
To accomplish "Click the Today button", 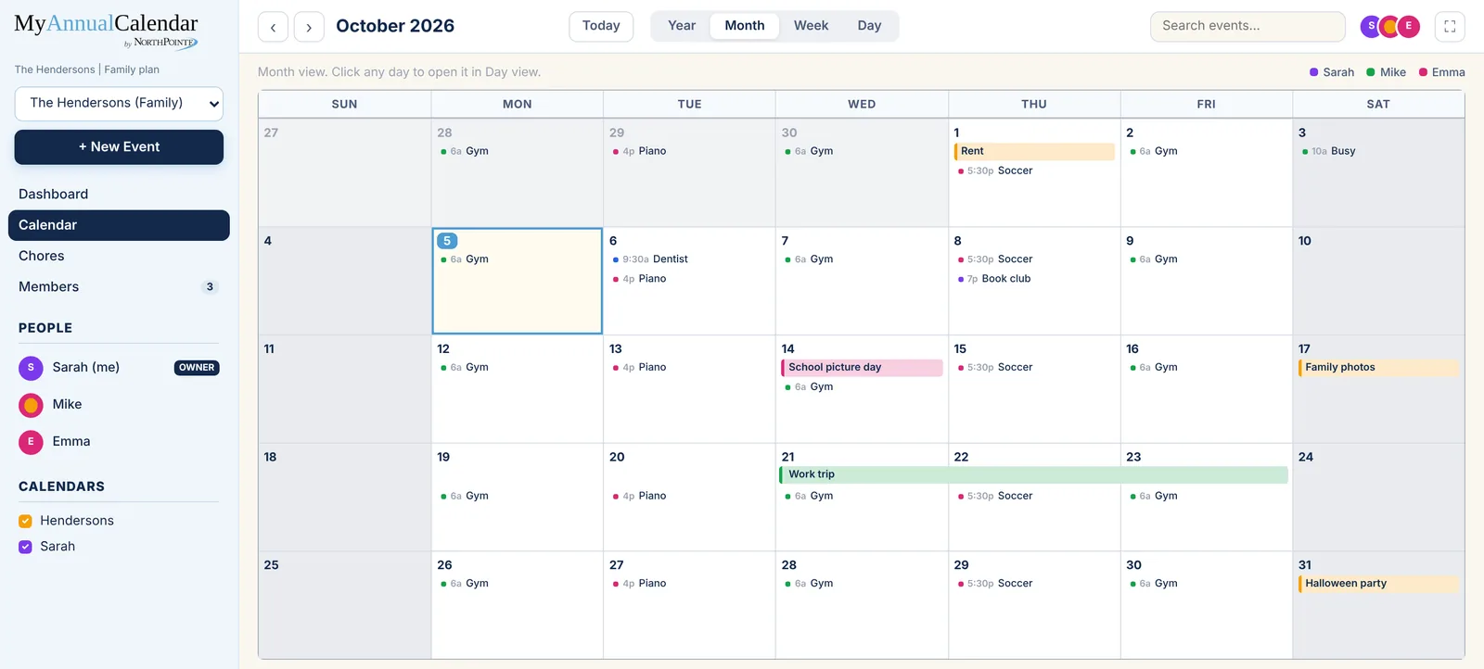I will [601, 26].
